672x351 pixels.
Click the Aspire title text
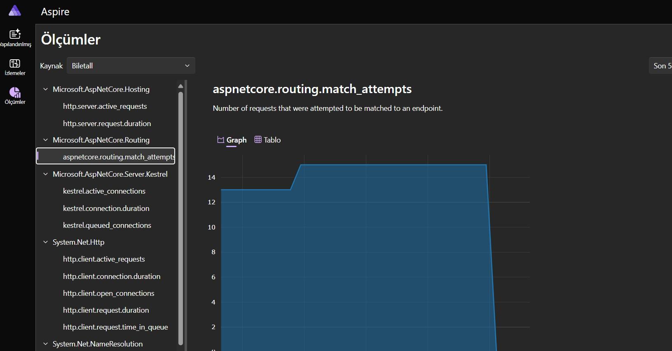point(55,12)
